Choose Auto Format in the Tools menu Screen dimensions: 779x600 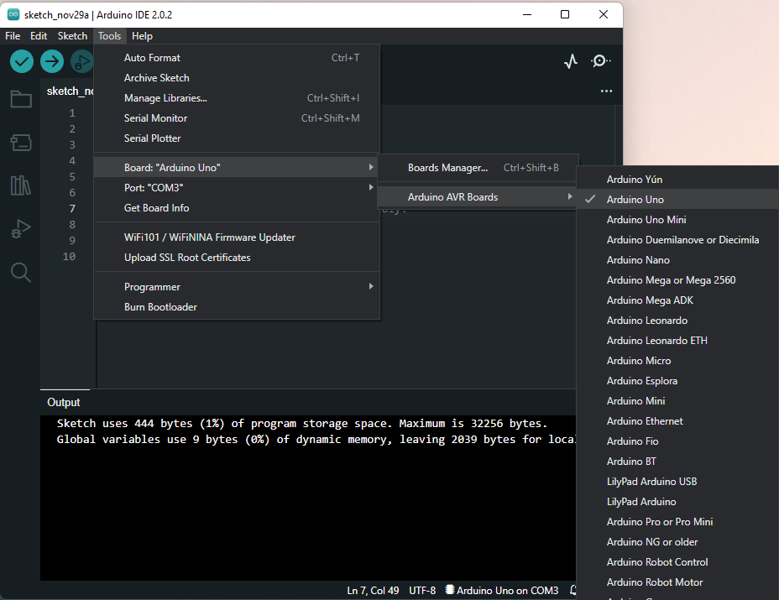pyautogui.click(x=237, y=58)
